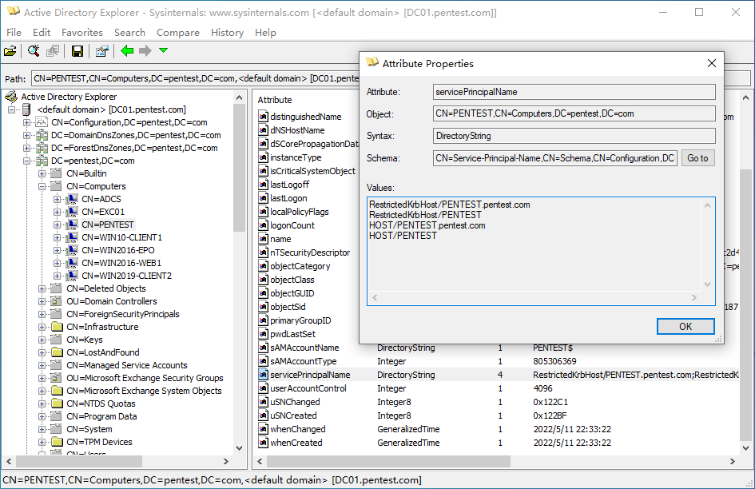Select value RestrictedKrbHost/PENTEST.pentest.com

(449, 205)
